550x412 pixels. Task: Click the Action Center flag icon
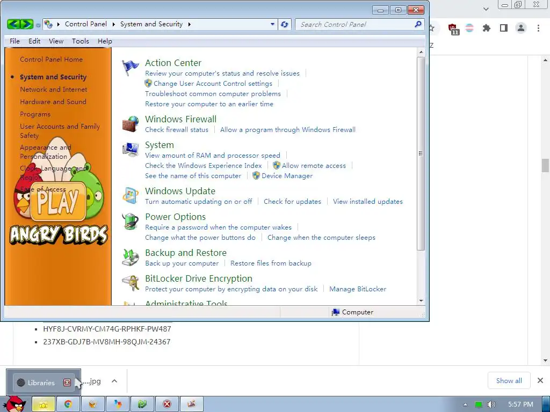pos(130,68)
